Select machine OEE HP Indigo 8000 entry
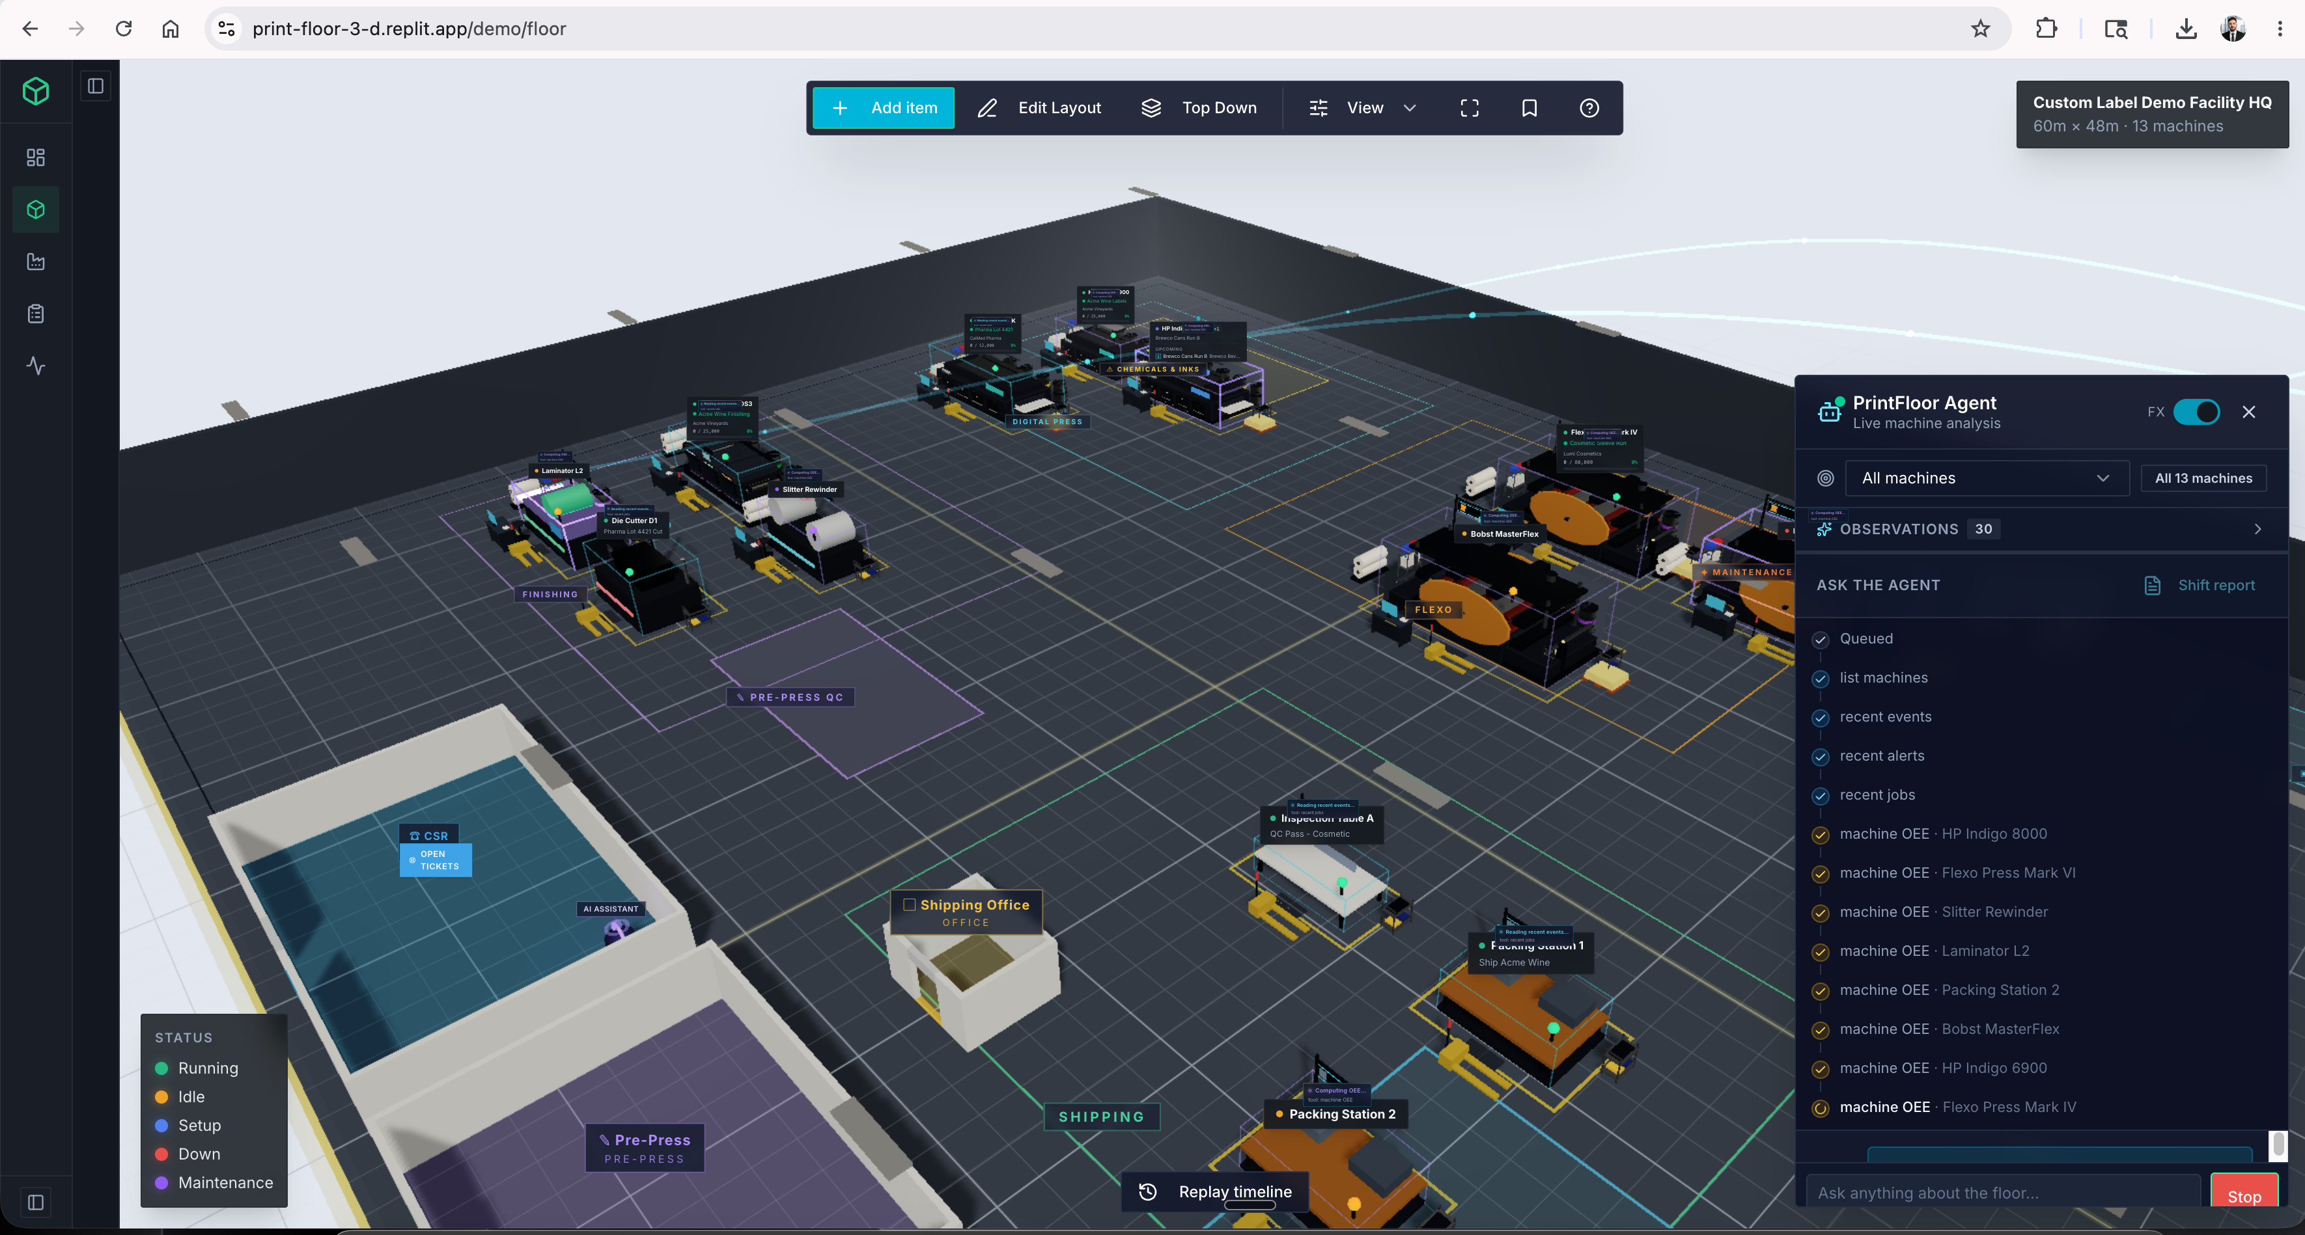Viewport: 2305px width, 1235px height. (x=1942, y=834)
